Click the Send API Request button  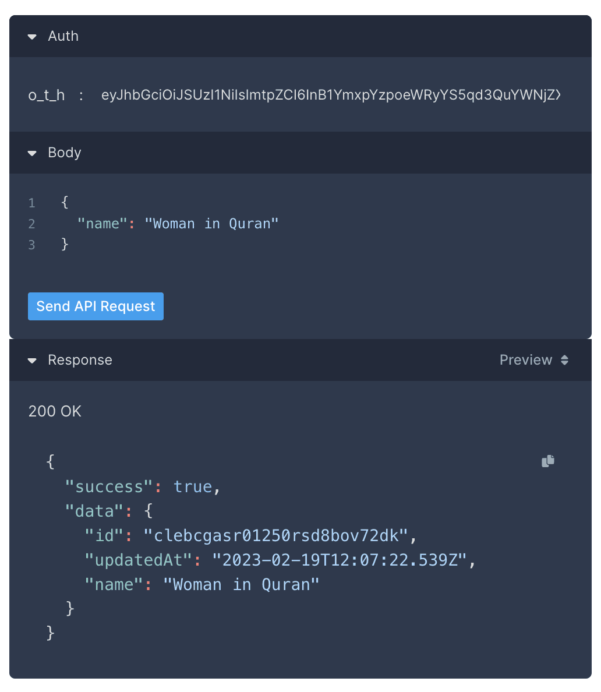[96, 306]
